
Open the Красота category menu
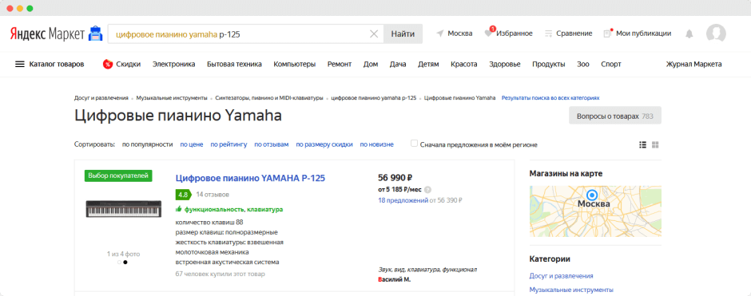click(x=464, y=64)
